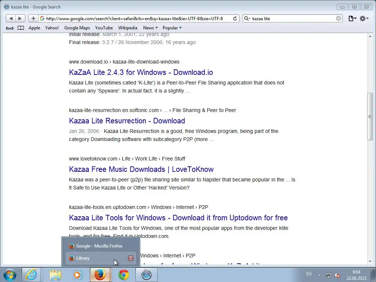Launch Google Chrome from taskbar
This screenshot has width=376, height=282.
tap(123, 275)
